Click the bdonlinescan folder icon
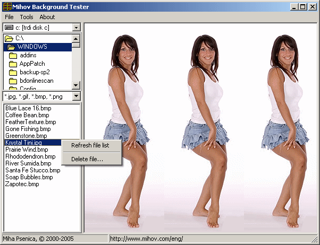 point(13,81)
